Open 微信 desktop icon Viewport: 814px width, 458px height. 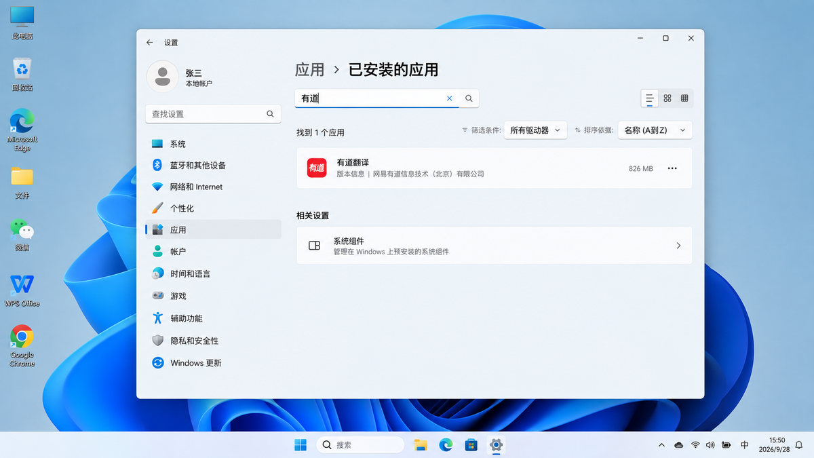click(22, 234)
